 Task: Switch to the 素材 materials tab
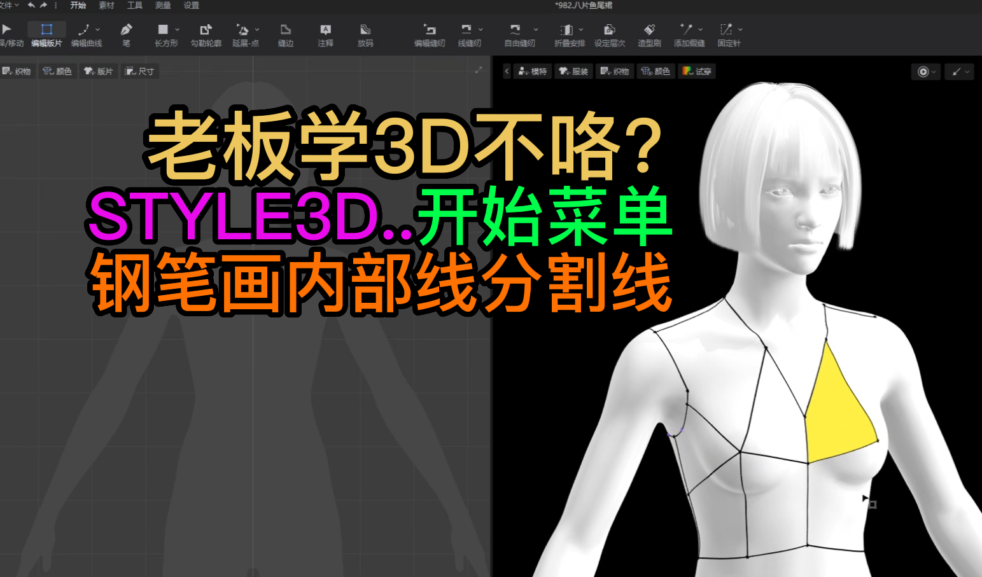(x=106, y=5)
